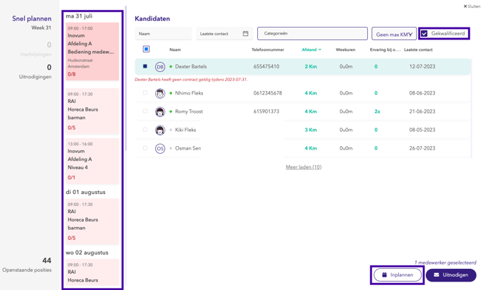The height and width of the screenshot is (290, 485).
Task: Click the Telefoonnummer column header
Action: 268,49
